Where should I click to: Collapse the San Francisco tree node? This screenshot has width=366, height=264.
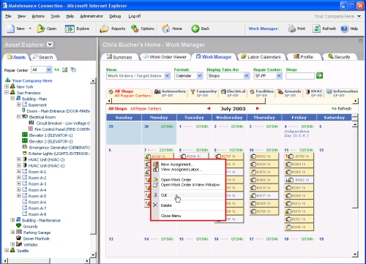point(7,92)
